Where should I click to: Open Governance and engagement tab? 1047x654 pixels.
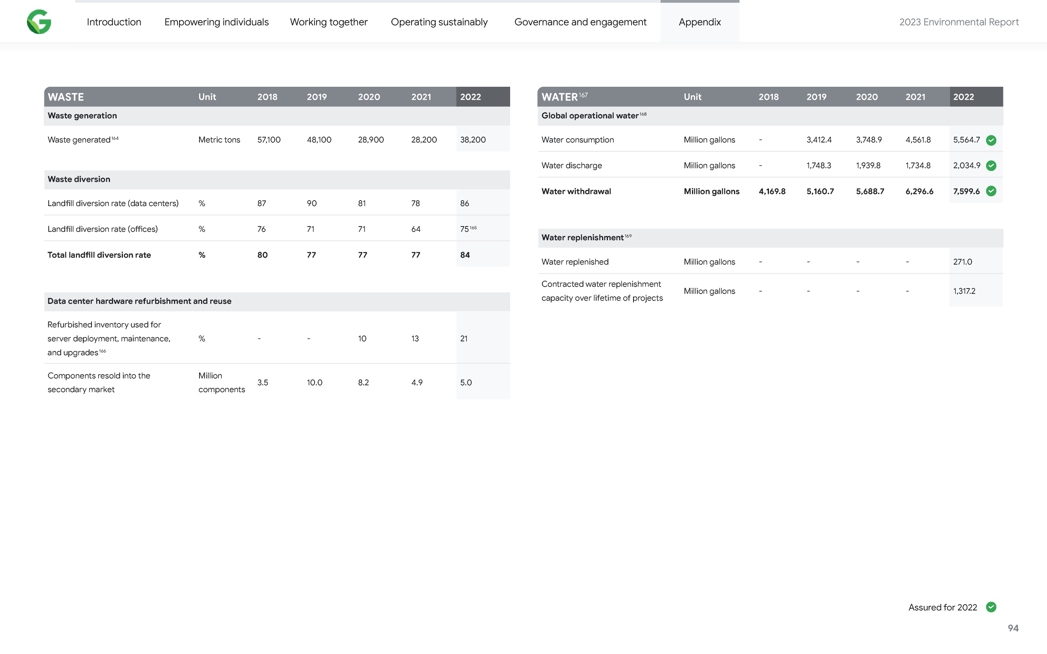pos(580,22)
